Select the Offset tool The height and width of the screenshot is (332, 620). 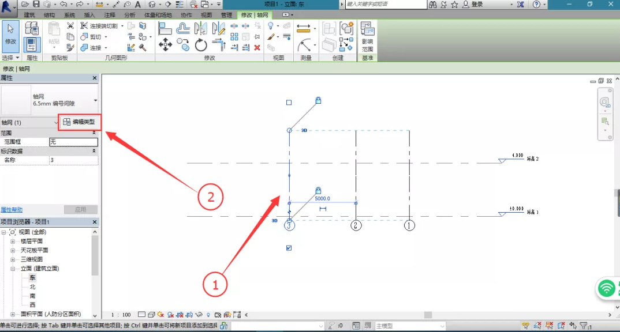coord(182,28)
